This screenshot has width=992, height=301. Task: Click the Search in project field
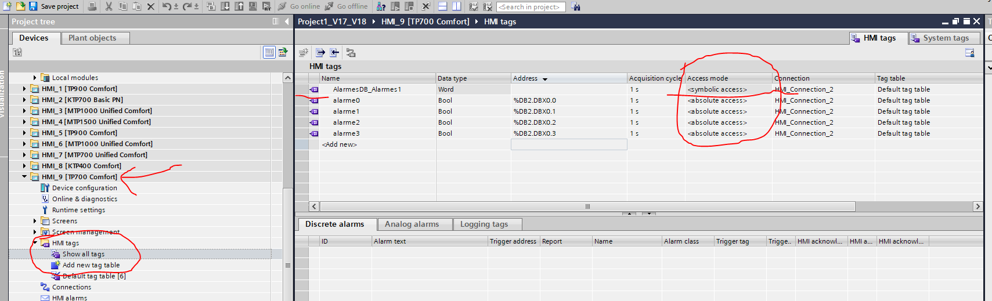[x=531, y=7]
